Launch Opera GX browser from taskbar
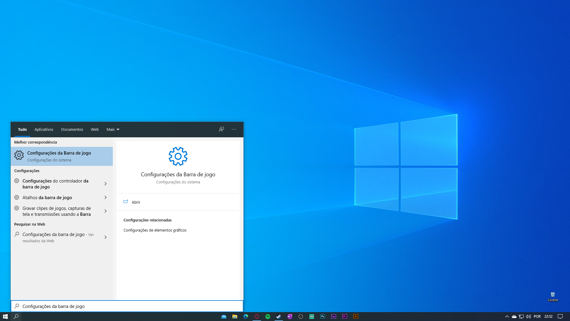 [x=257, y=317]
